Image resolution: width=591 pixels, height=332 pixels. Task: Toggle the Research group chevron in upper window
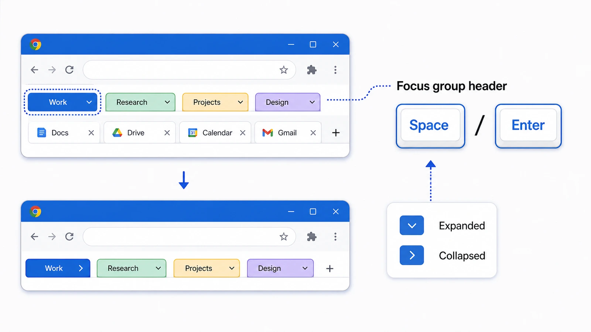pyautogui.click(x=167, y=102)
